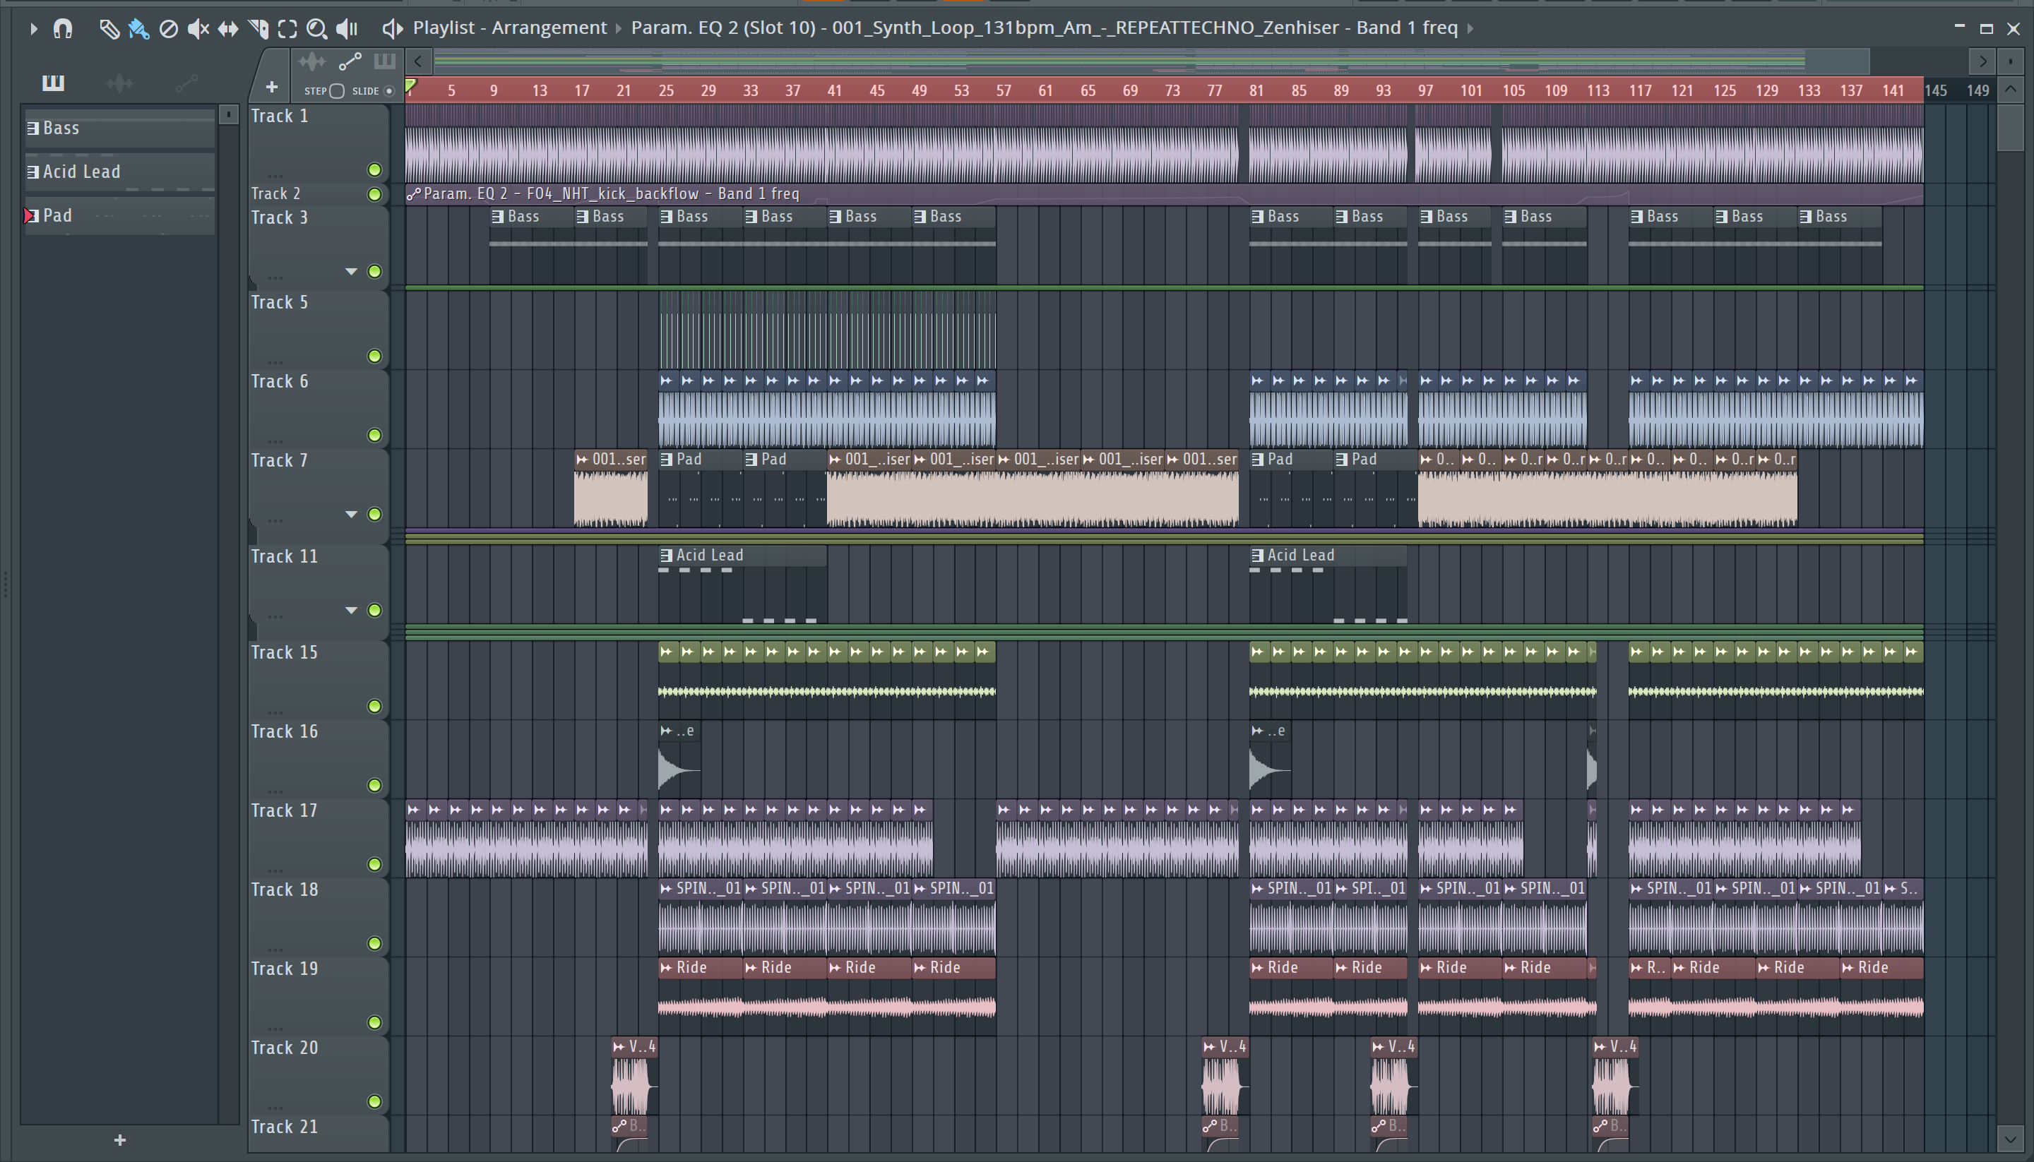Mute Track 17 with green light
This screenshot has height=1162, width=2034.
coord(374,864)
